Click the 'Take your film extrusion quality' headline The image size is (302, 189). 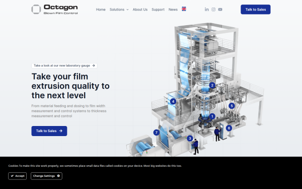tap(70, 86)
